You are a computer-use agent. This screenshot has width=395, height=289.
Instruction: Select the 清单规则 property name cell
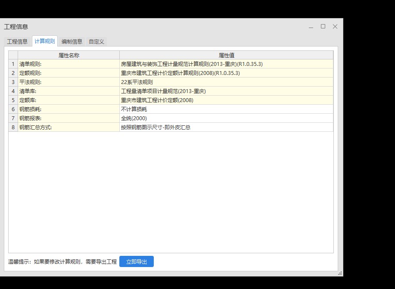[x=69, y=64]
